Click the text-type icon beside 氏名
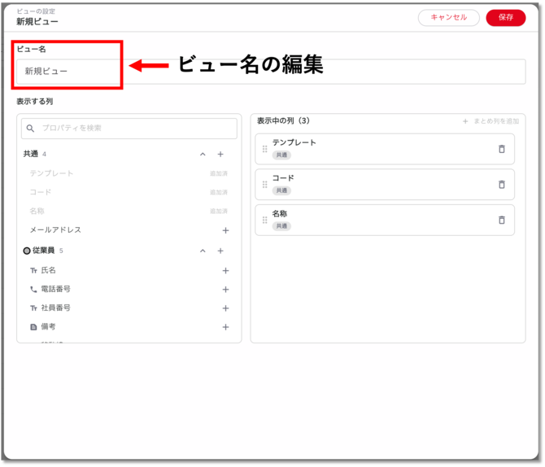 [x=33, y=271]
